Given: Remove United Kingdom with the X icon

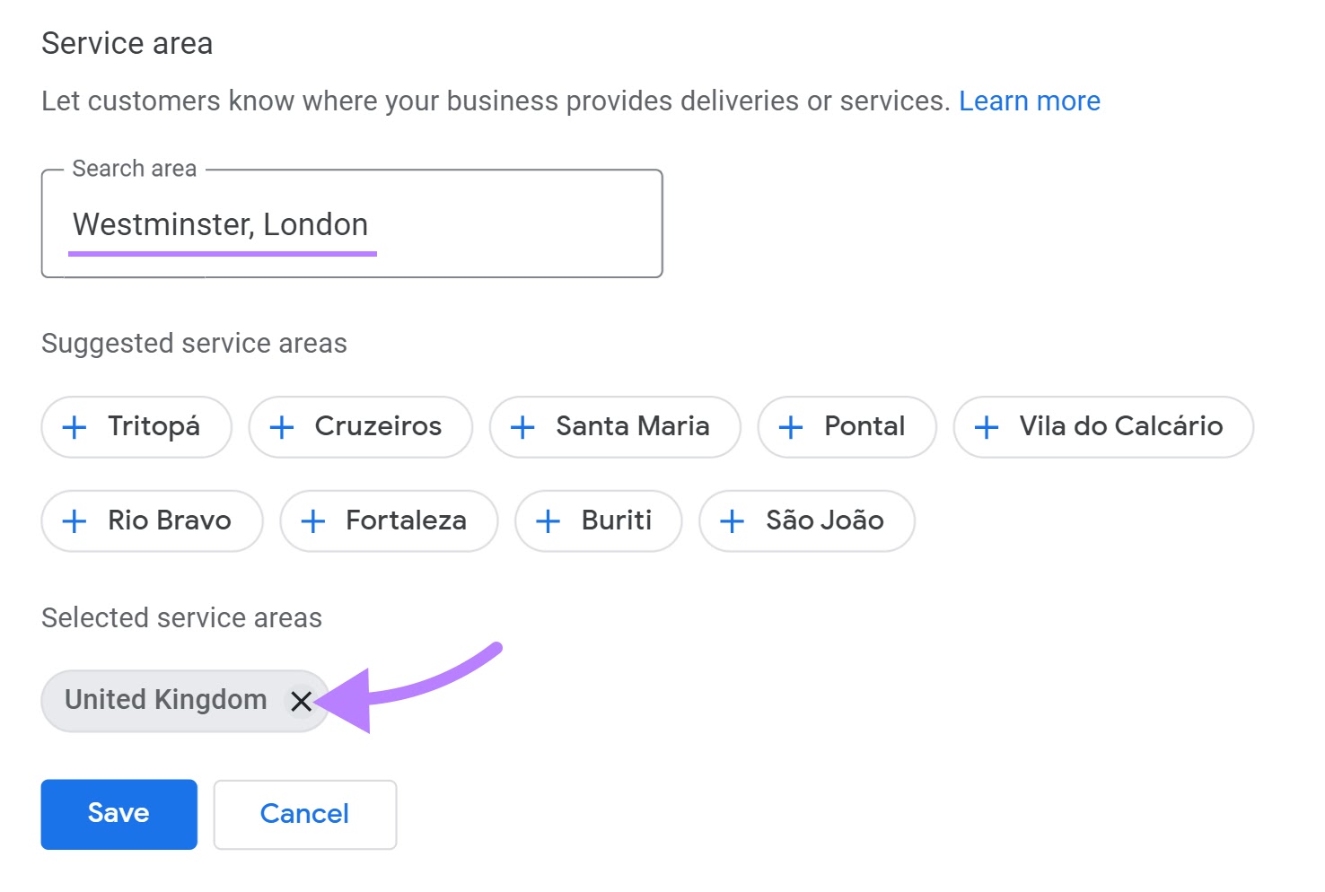Looking at the screenshot, I should (x=302, y=701).
